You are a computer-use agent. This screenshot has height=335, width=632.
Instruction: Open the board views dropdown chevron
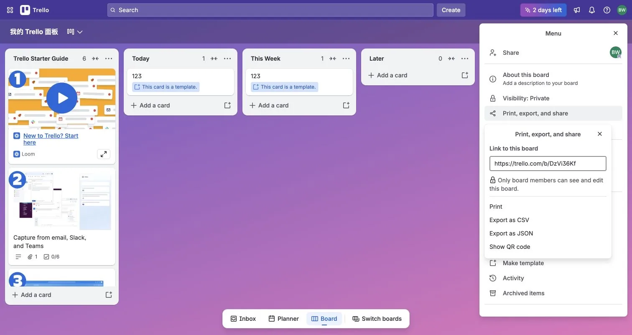80,32
